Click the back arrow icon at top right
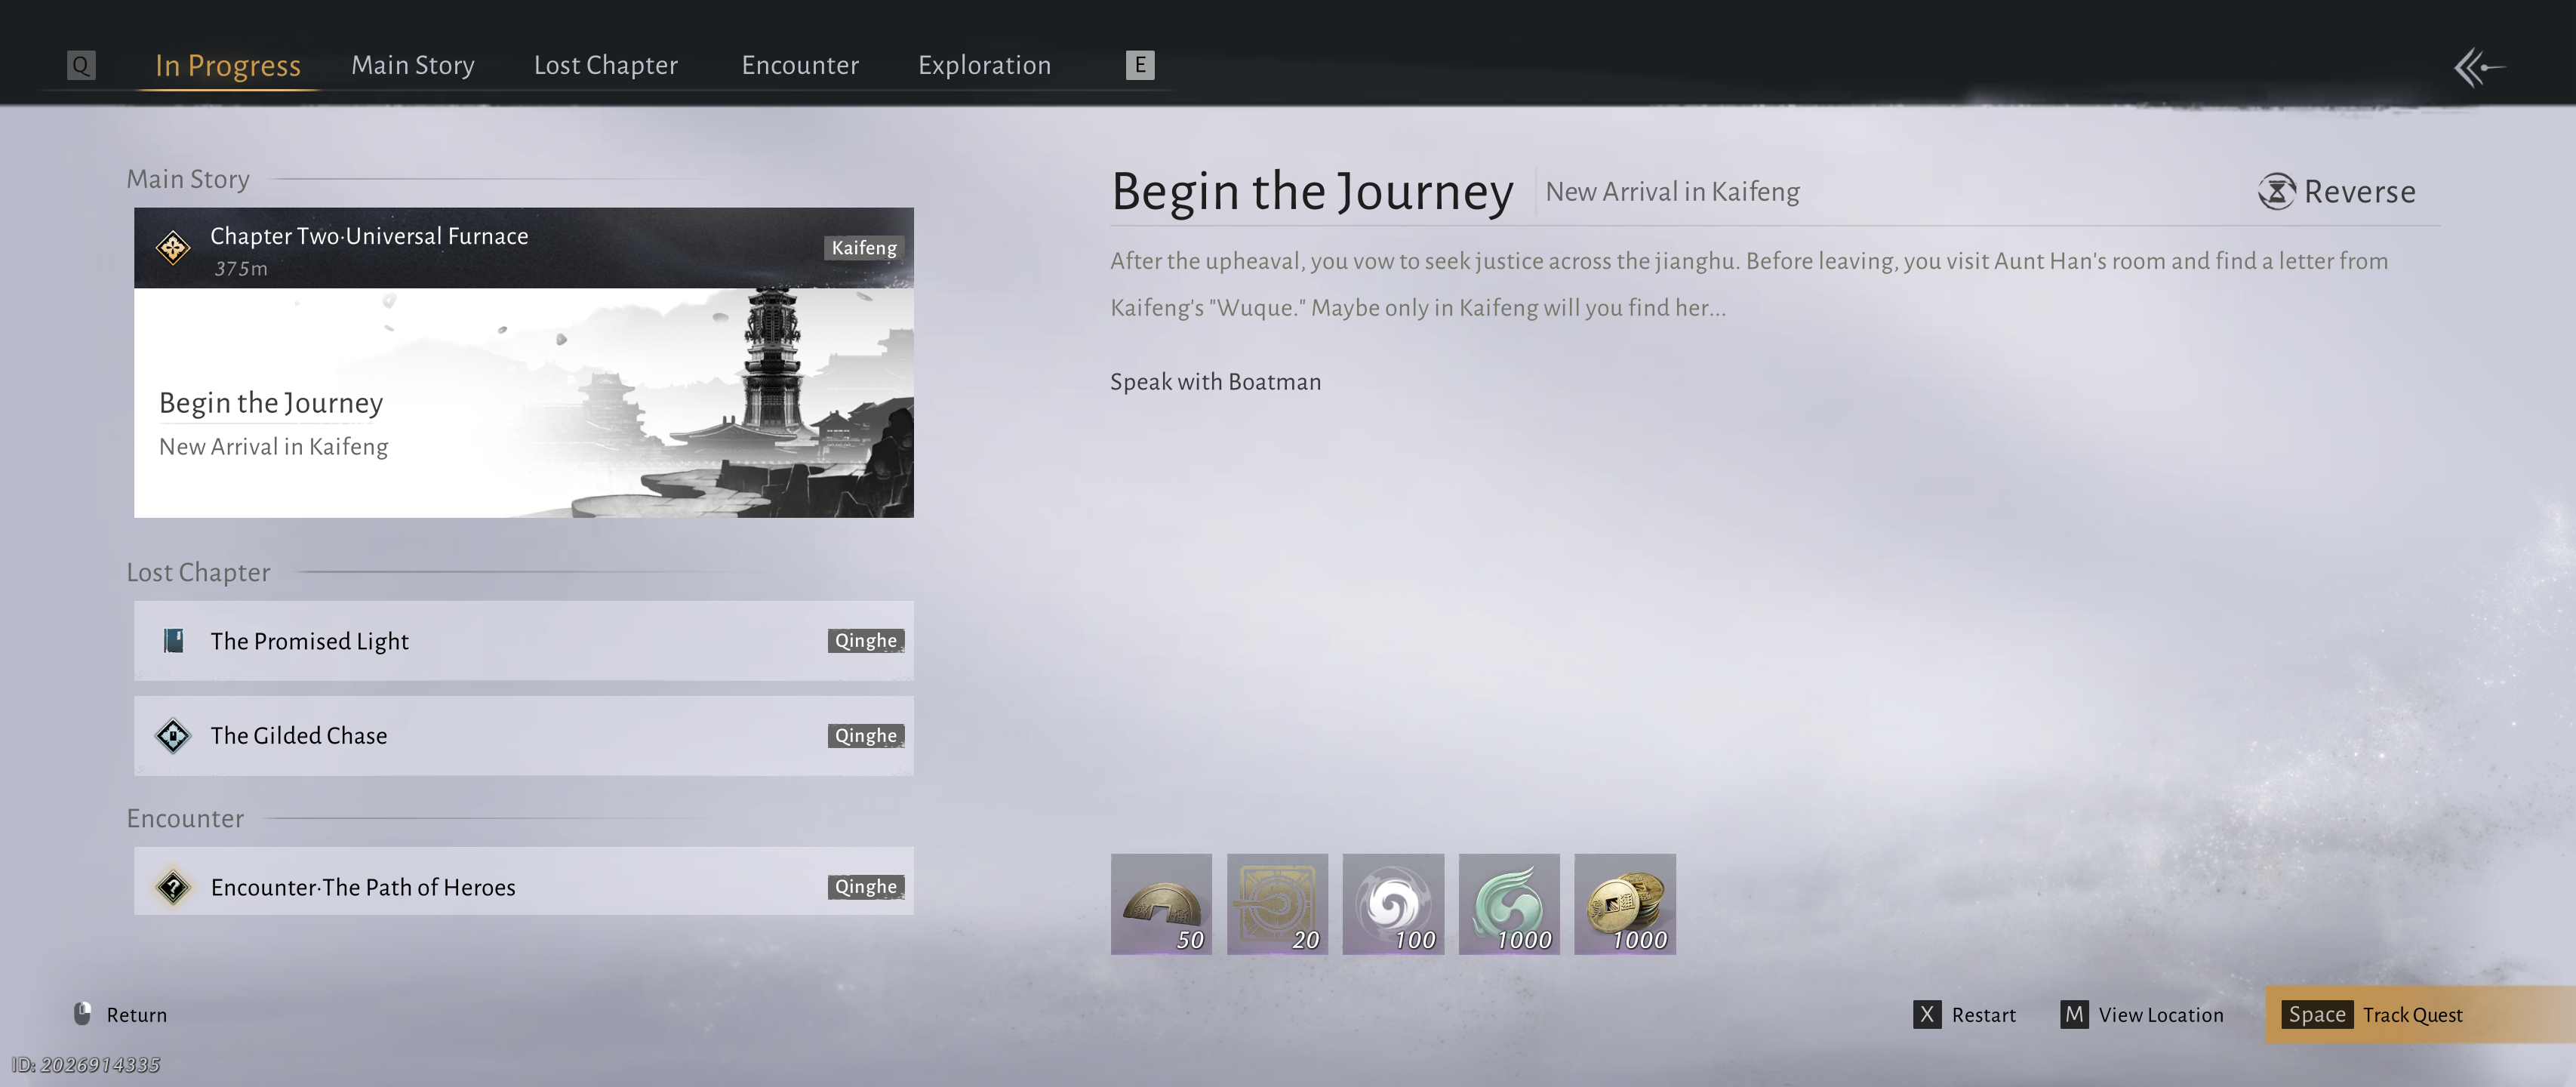 (x=2479, y=67)
